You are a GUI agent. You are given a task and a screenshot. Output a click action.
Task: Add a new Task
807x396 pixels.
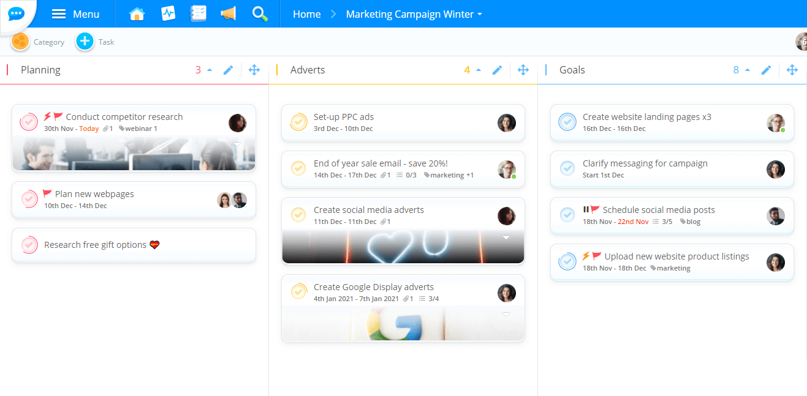[x=85, y=42]
